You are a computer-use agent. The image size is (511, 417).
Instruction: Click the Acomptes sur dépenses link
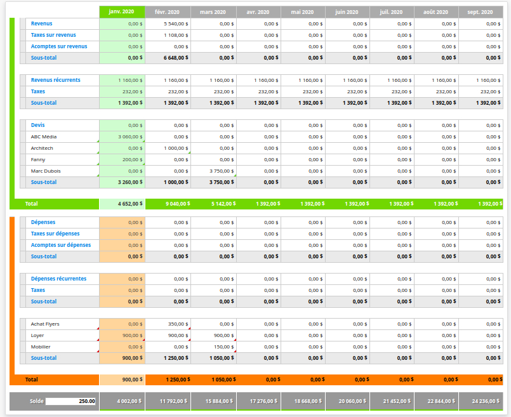tap(61, 245)
